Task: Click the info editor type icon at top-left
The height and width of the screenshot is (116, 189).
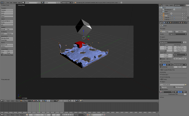Action: click(x=2, y=3)
